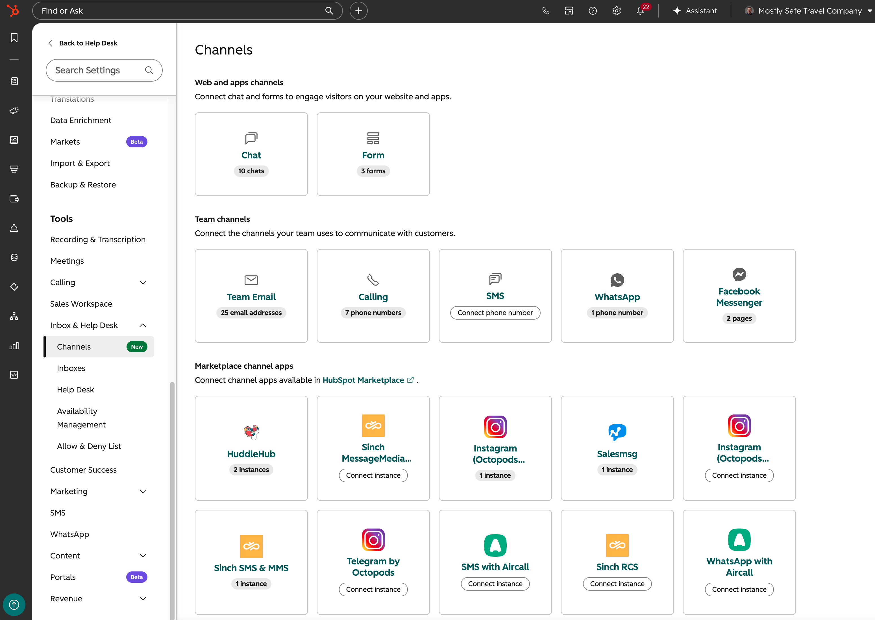Open the help question mark icon
This screenshot has height=620, width=875.
point(592,11)
